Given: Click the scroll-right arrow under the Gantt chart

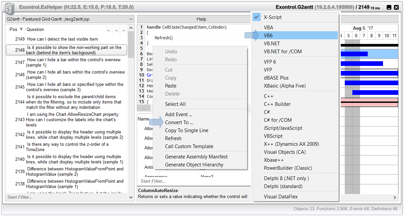Looking at the screenshot, I should [395, 197].
